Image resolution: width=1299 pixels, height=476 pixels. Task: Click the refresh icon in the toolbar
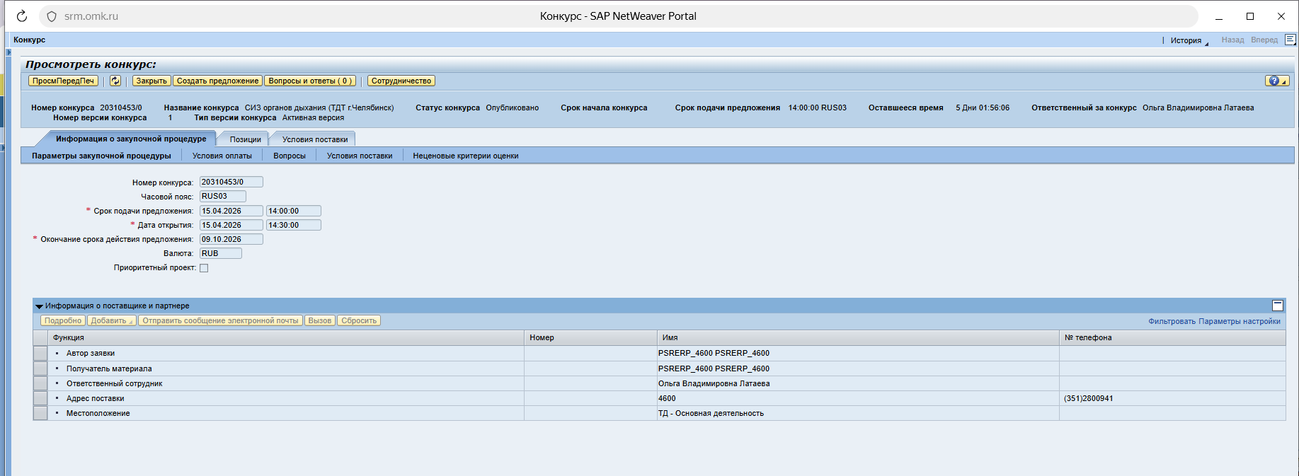(115, 81)
